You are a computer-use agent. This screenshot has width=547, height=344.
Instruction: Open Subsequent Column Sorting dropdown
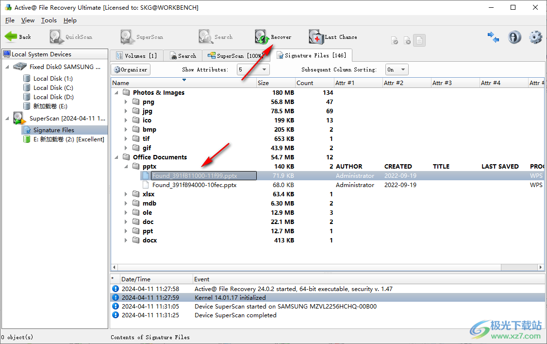pos(397,69)
